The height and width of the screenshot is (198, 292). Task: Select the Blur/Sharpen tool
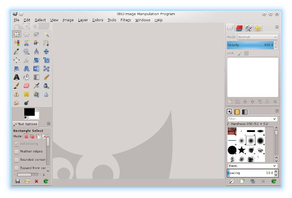[47, 94]
